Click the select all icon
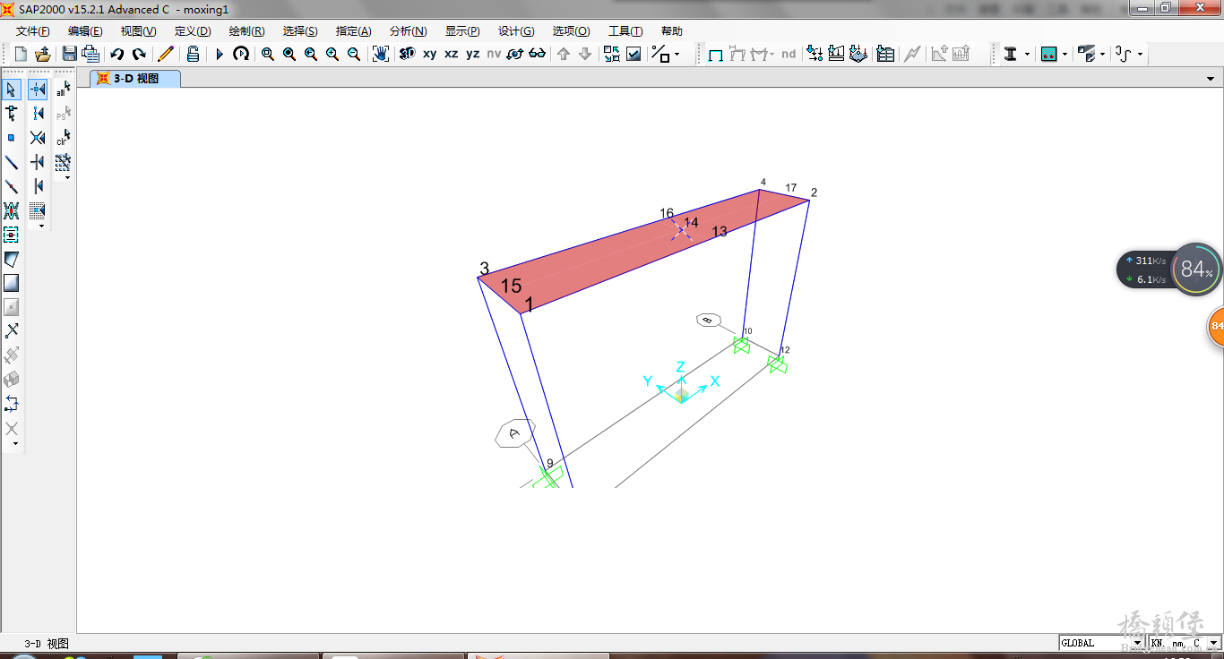The image size is (1224, 659). tap(64, 90)
